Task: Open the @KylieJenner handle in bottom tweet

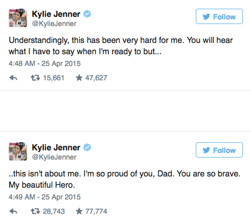Action: pyautogui.click(x=54, y=157)
